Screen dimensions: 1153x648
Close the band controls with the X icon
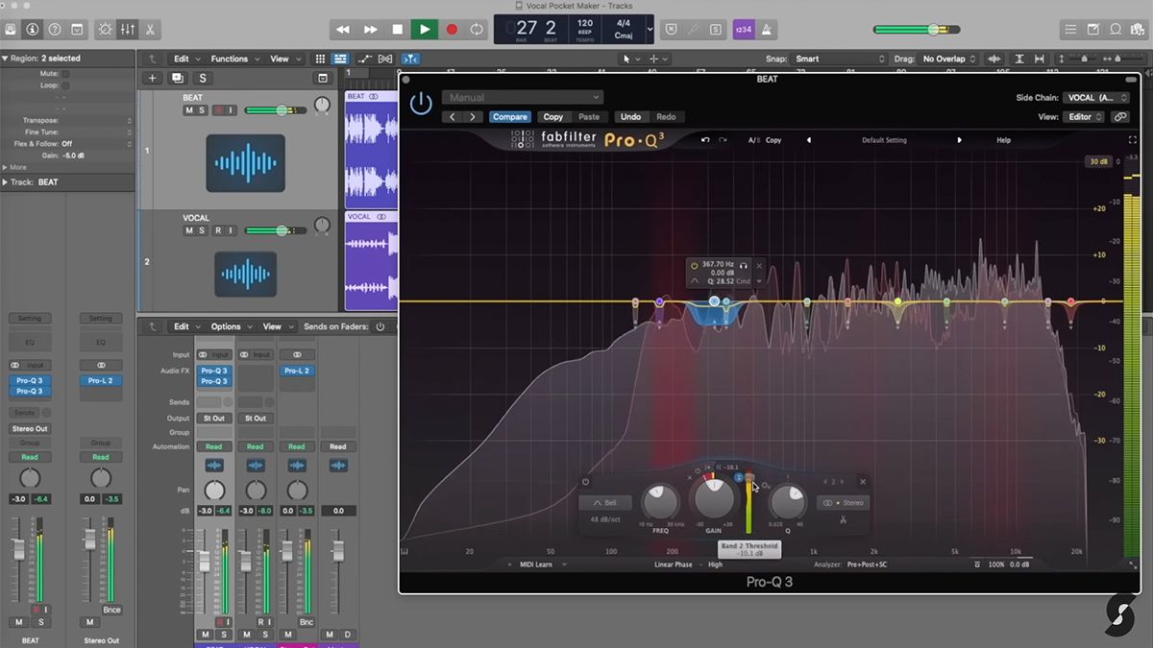[x=863, y=482]
